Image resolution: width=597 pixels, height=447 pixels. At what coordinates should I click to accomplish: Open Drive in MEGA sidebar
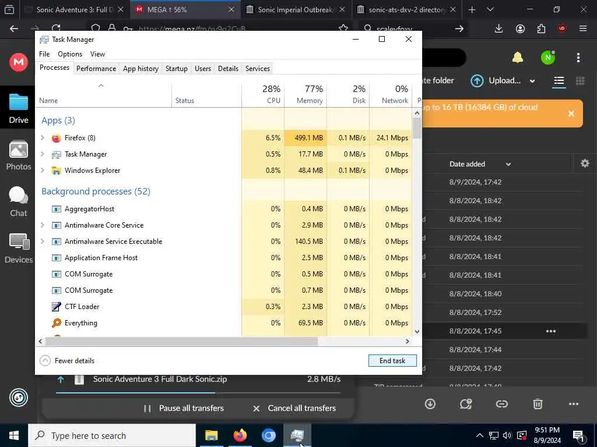tap(18, 108)
